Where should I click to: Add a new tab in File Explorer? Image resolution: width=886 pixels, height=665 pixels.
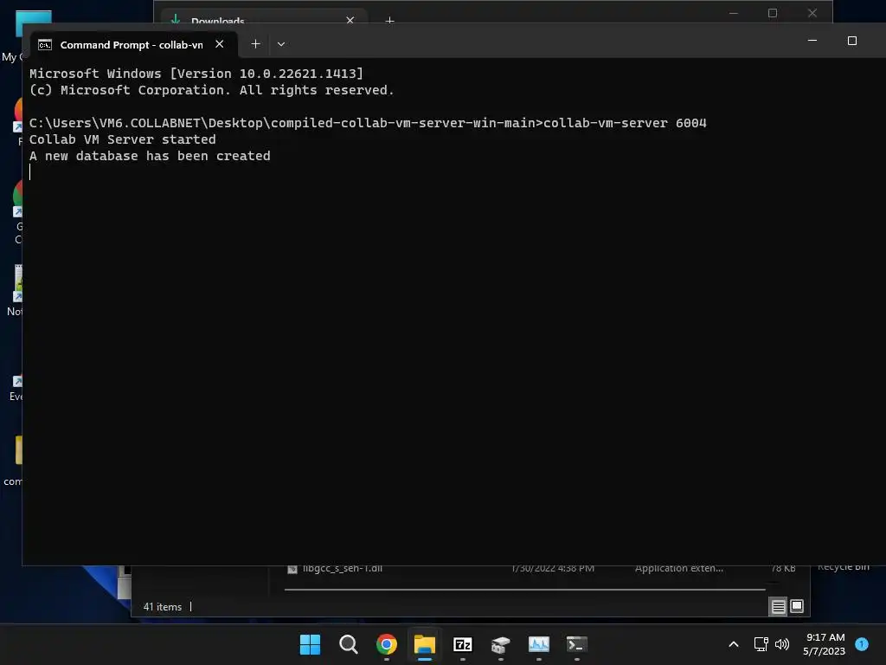point(389,21)
